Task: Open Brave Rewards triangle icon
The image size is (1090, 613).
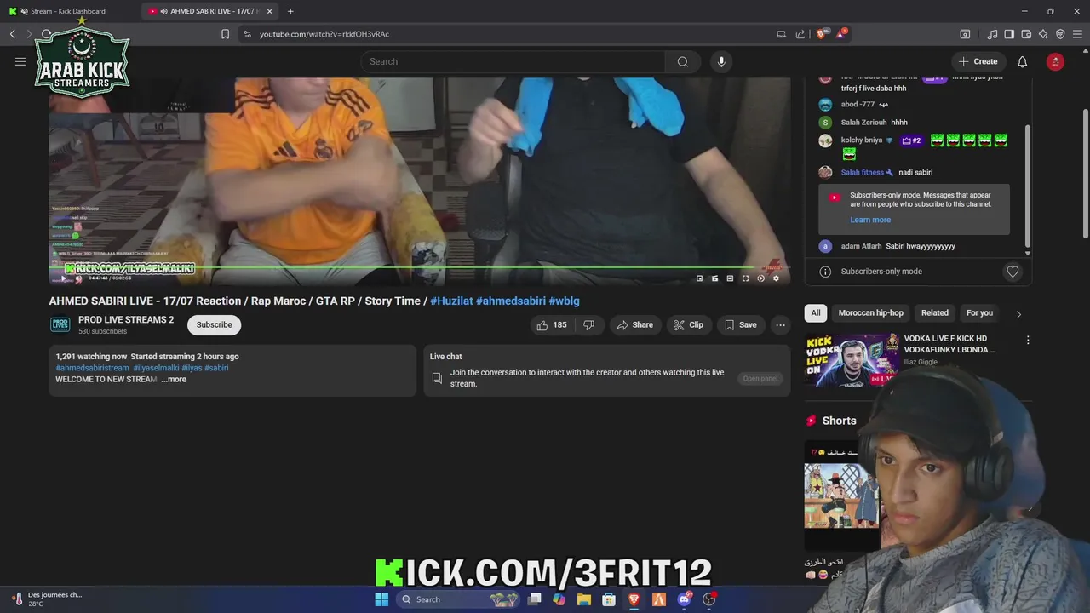Action: coord(841,34)
